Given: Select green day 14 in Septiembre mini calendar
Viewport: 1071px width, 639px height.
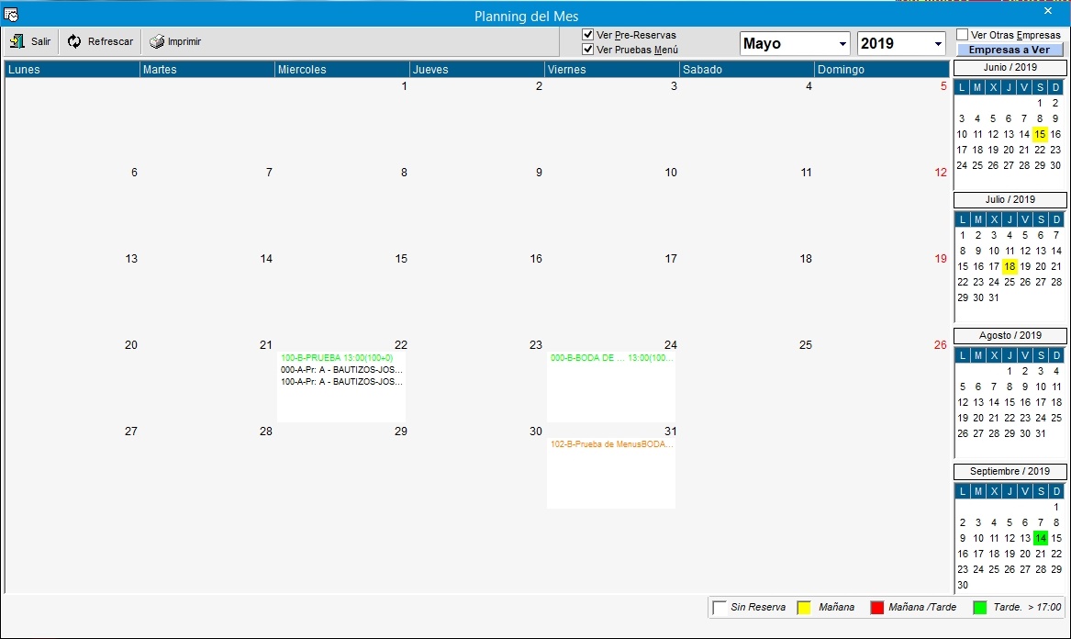Looking at the screenshot, I should coord(1041,539).
